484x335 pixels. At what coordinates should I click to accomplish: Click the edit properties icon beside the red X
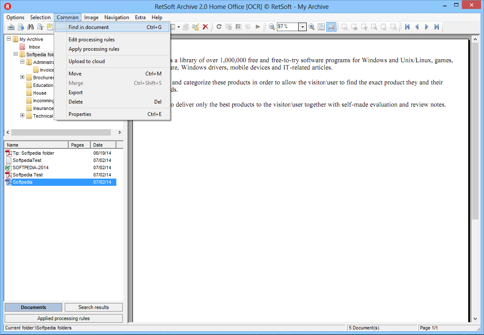pyautogui.click(x=196, y=27)
